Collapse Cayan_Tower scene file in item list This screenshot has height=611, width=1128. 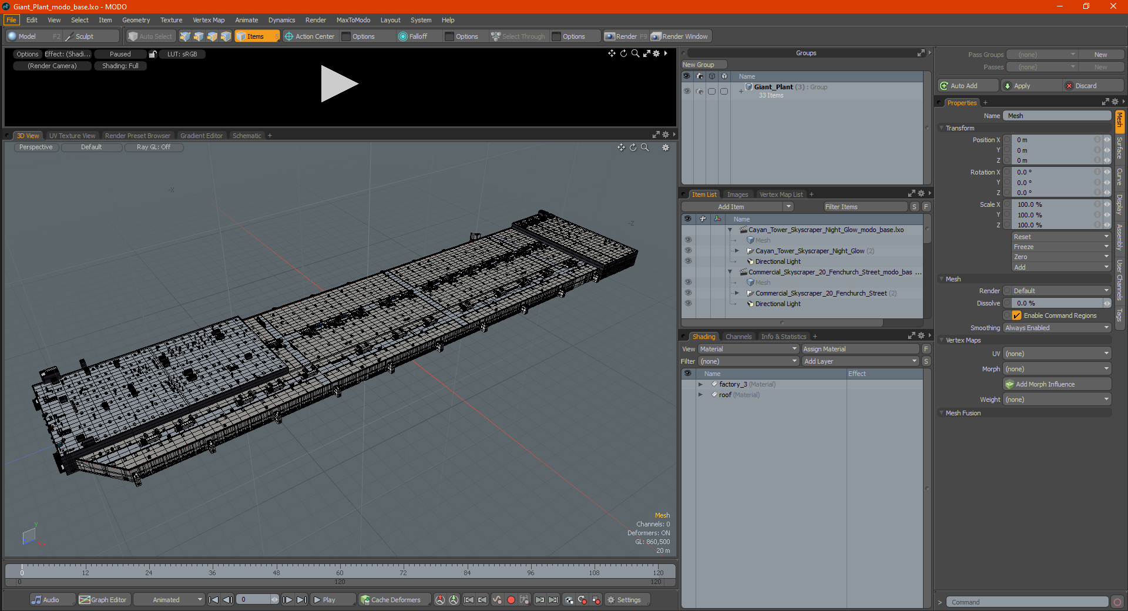pyautogui.click(x=730, y=230)
